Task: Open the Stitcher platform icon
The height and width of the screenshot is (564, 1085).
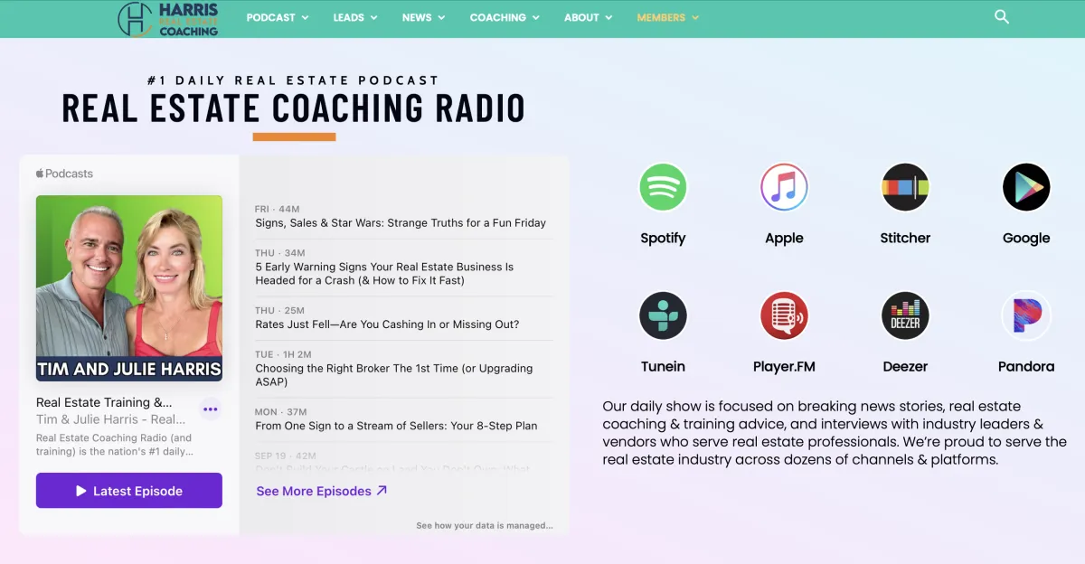Action: (905, 187)
